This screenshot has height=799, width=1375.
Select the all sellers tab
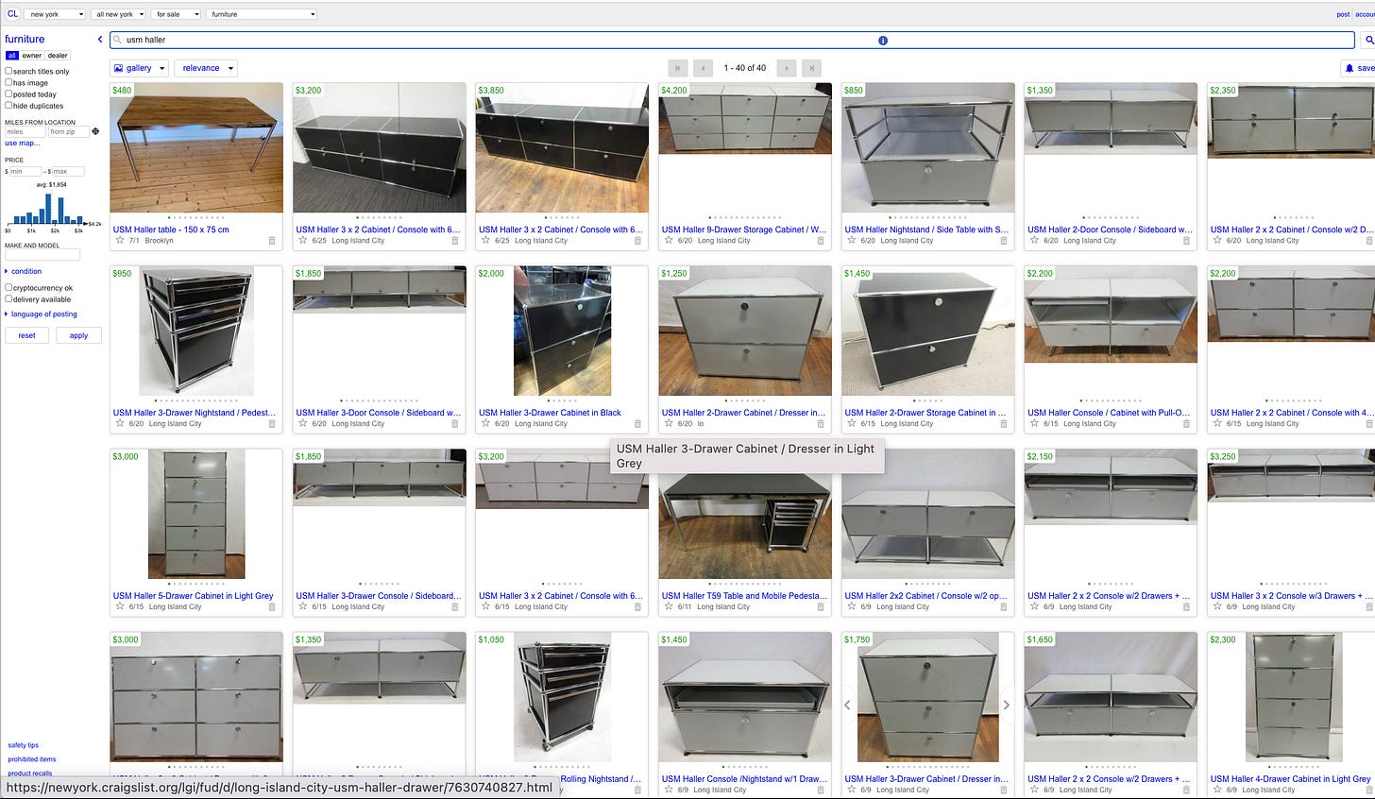coord(12,56)
